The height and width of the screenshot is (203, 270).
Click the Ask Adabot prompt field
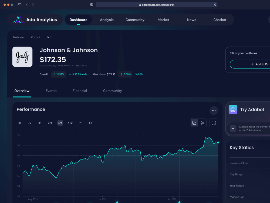(x=249, y=128)
